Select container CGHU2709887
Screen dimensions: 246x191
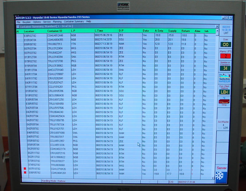click(56, 74)
